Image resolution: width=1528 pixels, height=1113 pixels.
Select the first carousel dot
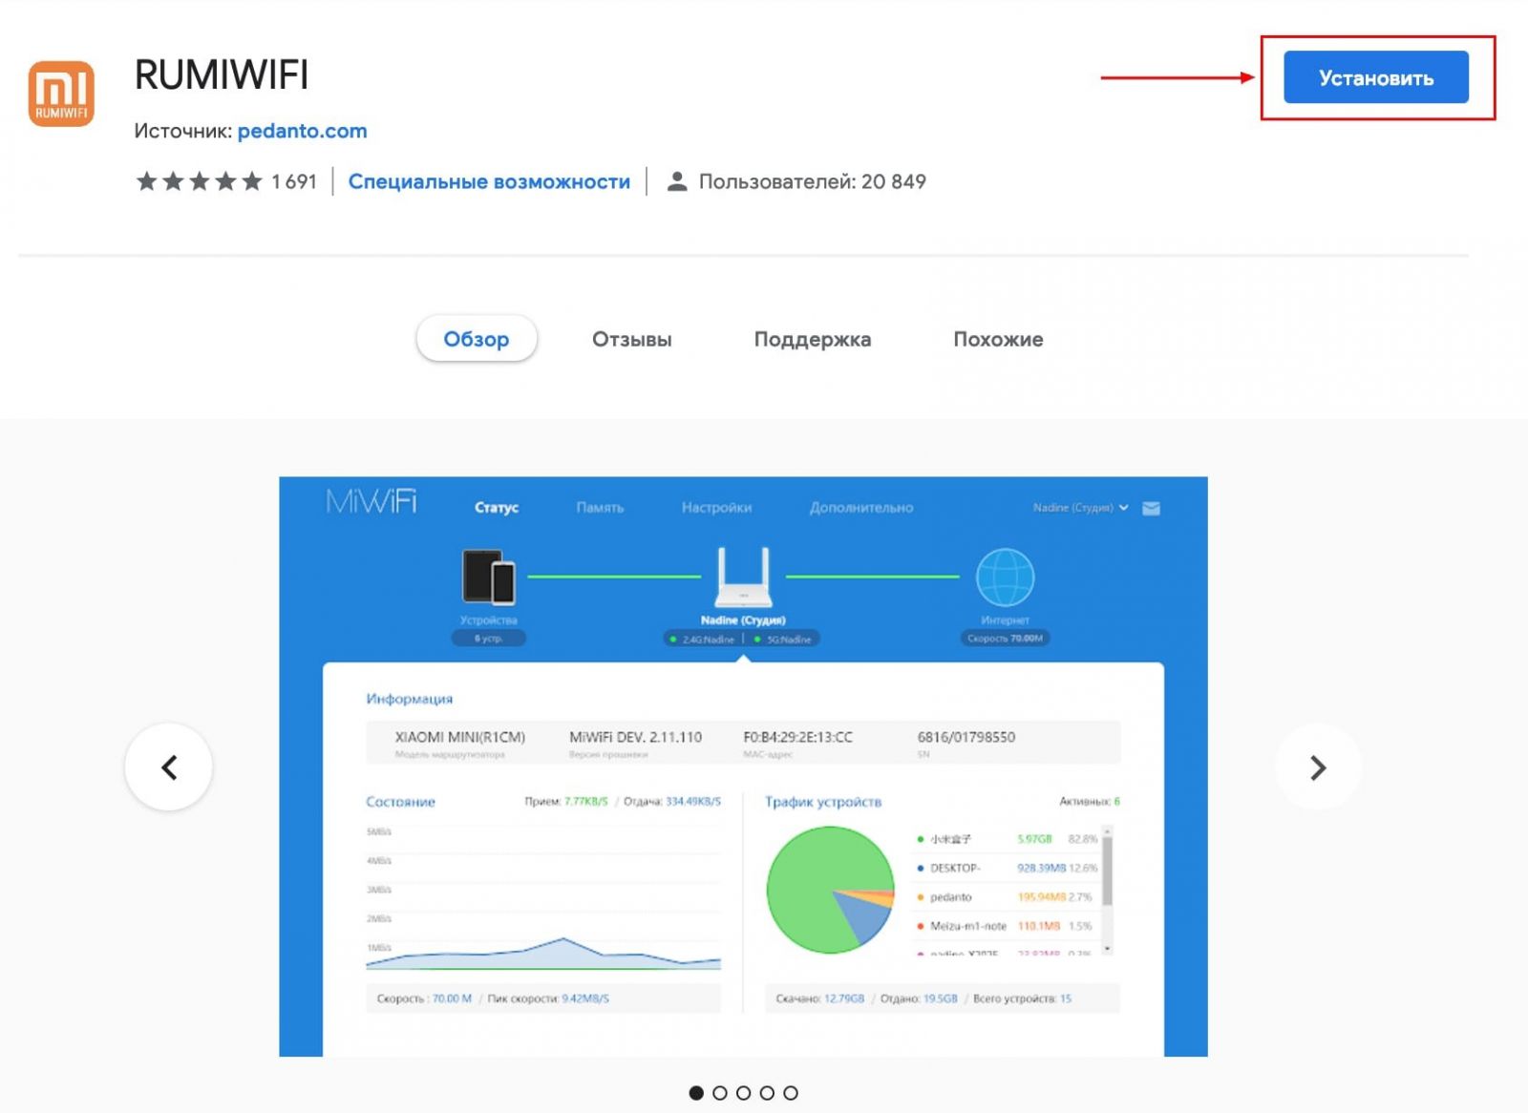[x=696, y=1093]
